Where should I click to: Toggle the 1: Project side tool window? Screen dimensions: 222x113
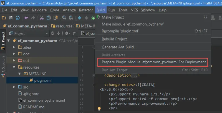point(3,41)
